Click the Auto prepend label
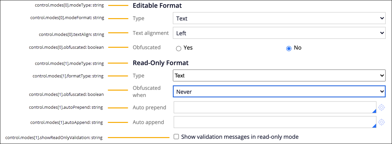Image resolution: width=392 pixels, height=144 pixels. coord(149,107)
